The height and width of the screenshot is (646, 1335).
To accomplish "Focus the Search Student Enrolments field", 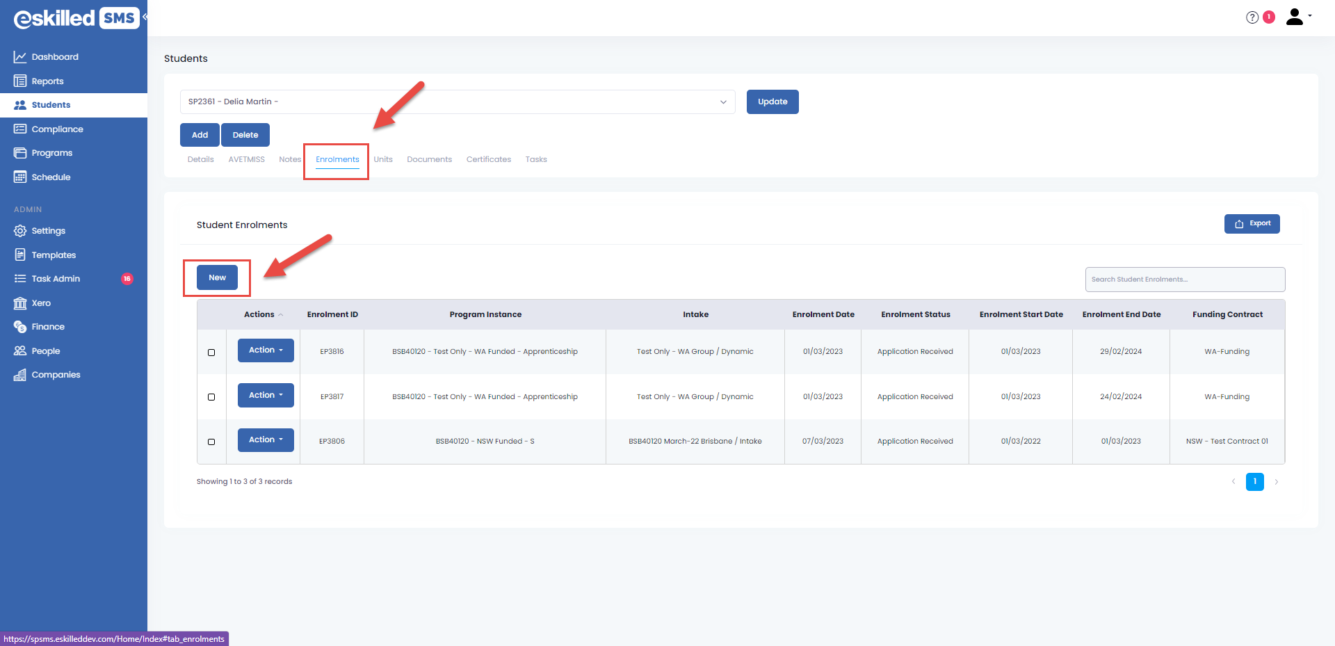I will click(1185, 280).
